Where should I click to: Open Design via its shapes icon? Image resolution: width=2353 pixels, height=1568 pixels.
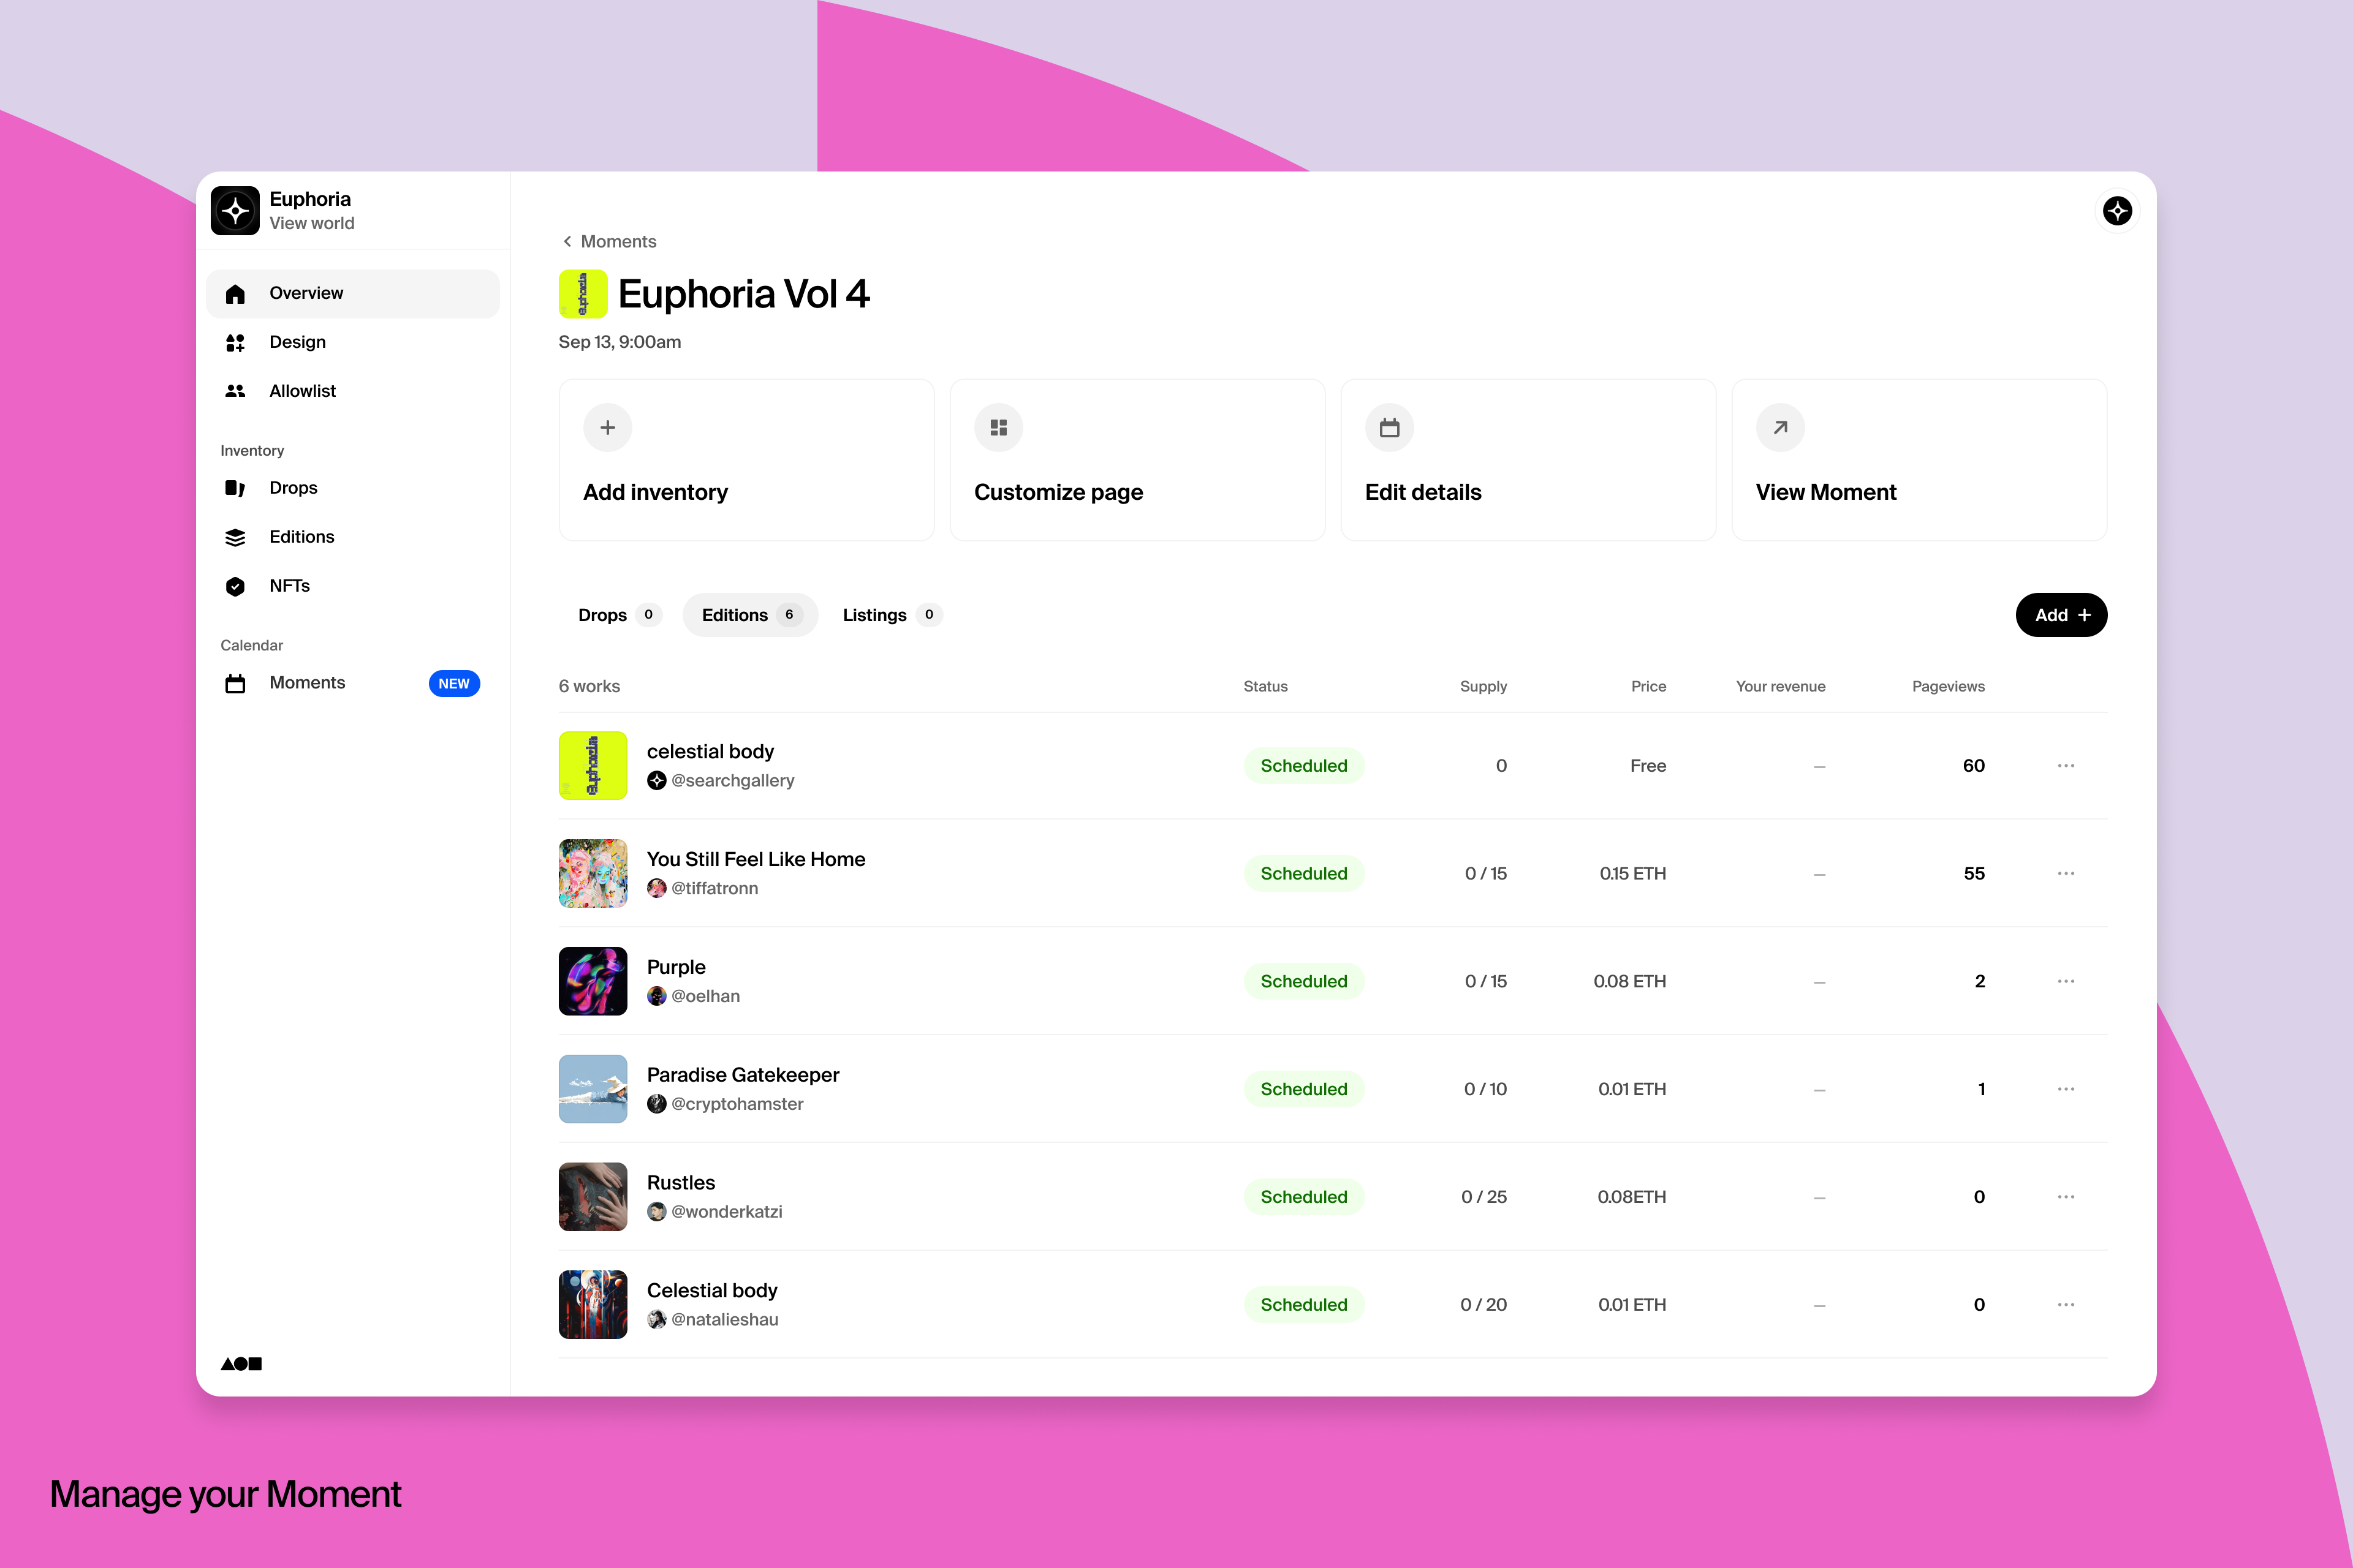click(x=235, y=342)
